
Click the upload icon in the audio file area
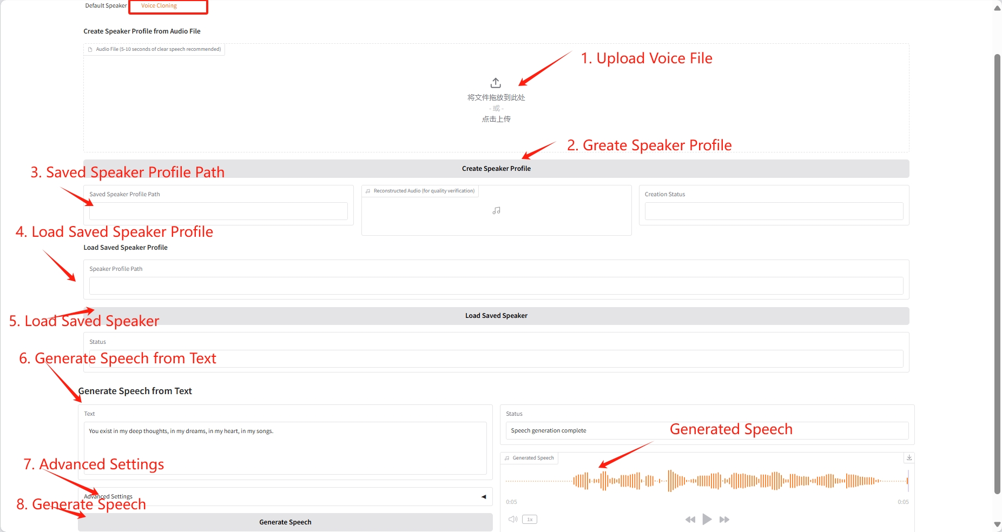496,83
